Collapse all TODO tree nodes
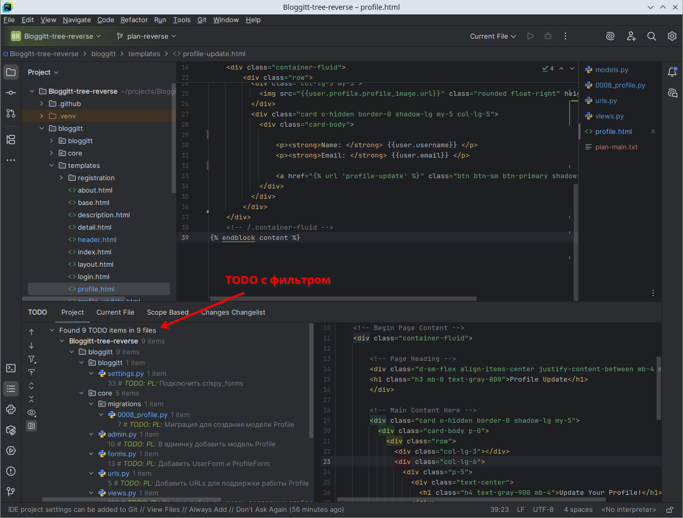The height and width of the screenshot is (518, 683). pyautogui.click(x=31, y=399)
